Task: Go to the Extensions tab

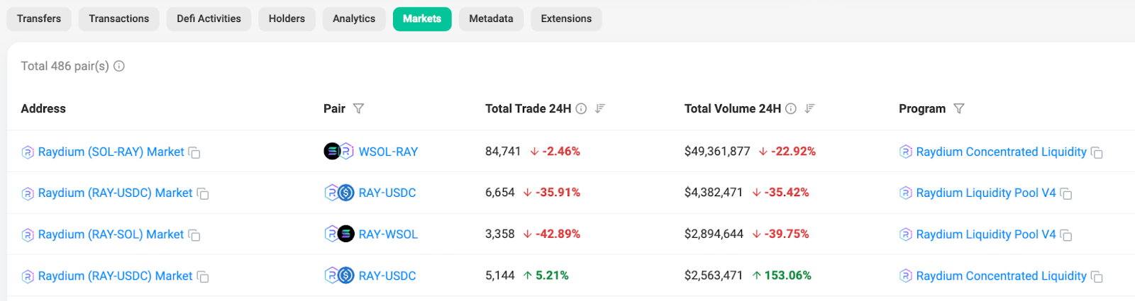Action: tap(566, 18)
